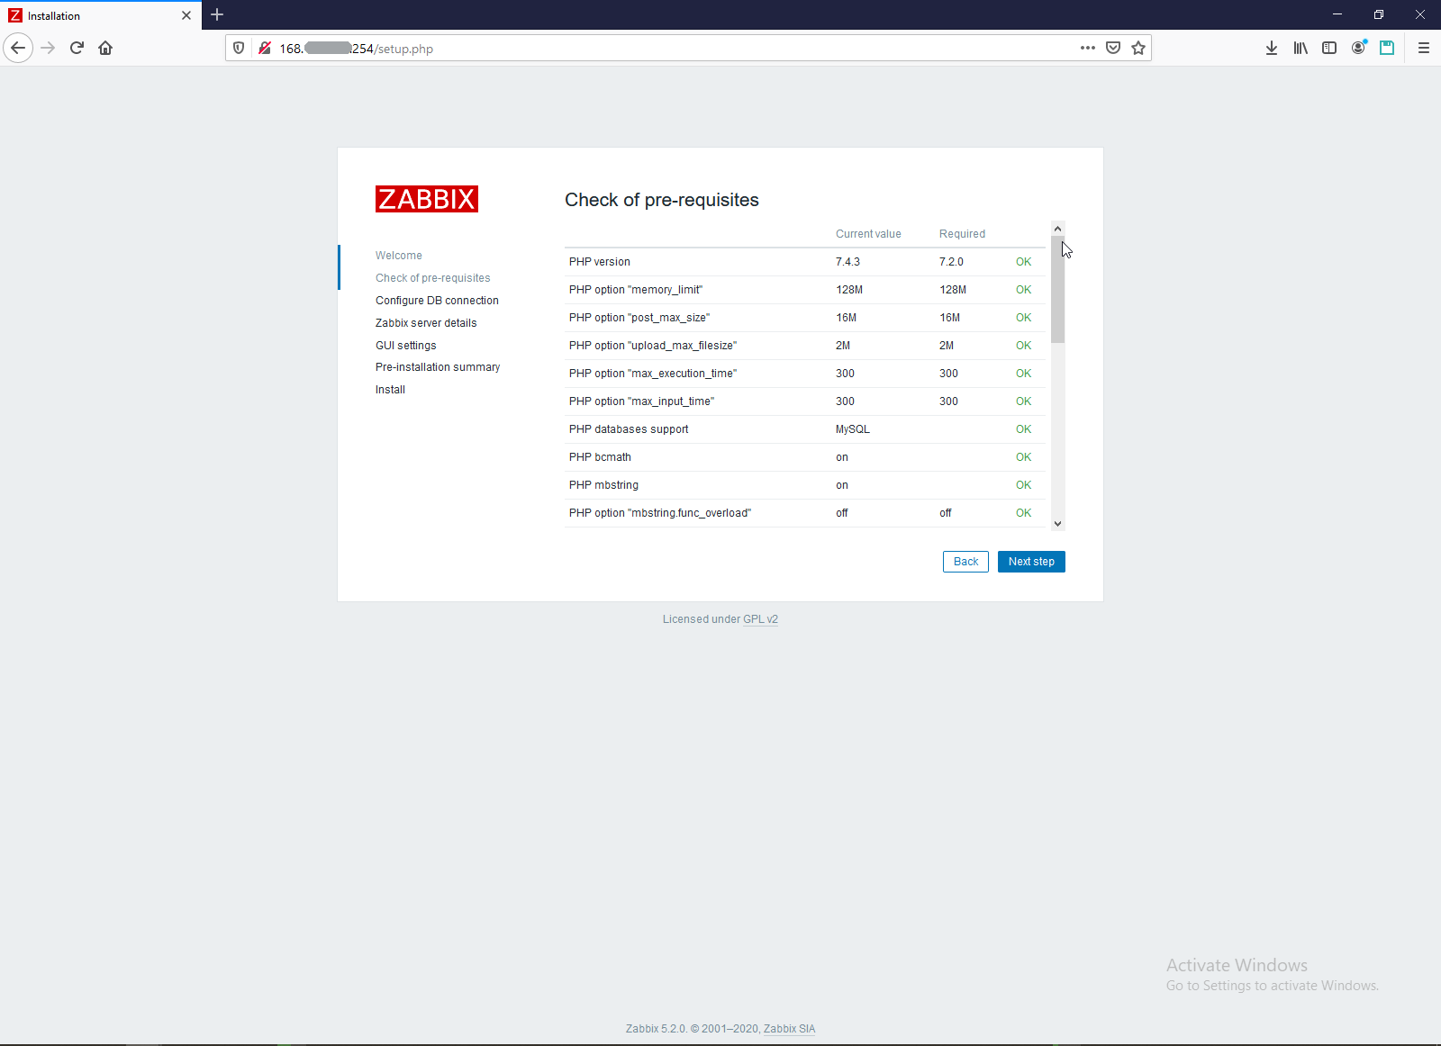Open a new browser tab

pyautogui.click(x=217, y=14)
